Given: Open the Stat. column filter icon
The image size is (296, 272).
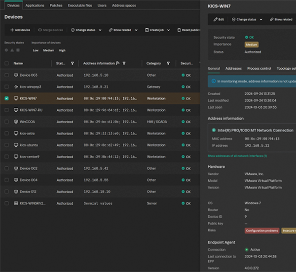Looking at the screenshot, I should (x=73, y=63).
